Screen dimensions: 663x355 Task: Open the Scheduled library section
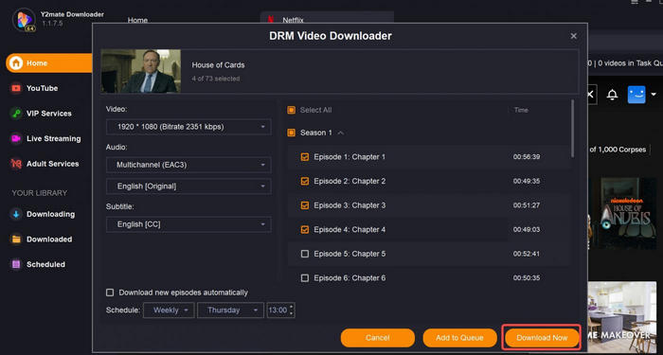coord(46,264)
